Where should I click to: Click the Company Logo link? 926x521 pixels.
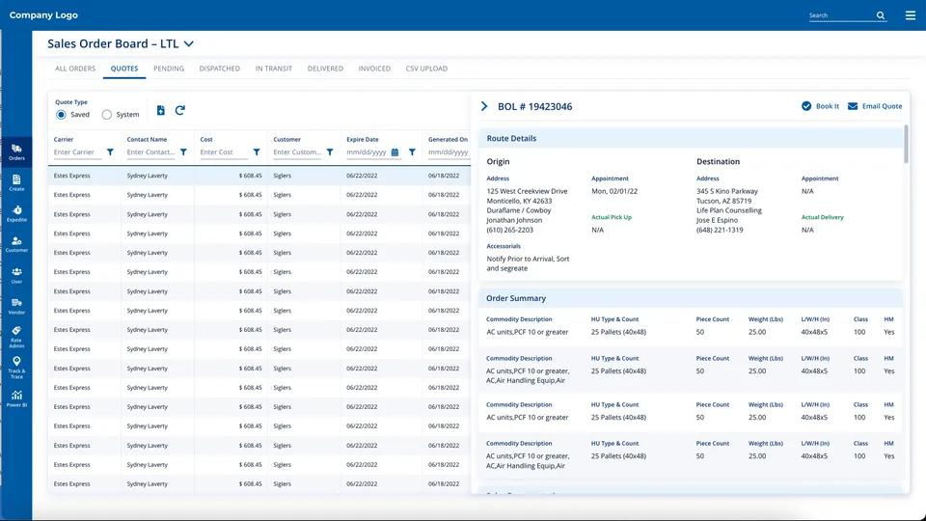[43, 15]
